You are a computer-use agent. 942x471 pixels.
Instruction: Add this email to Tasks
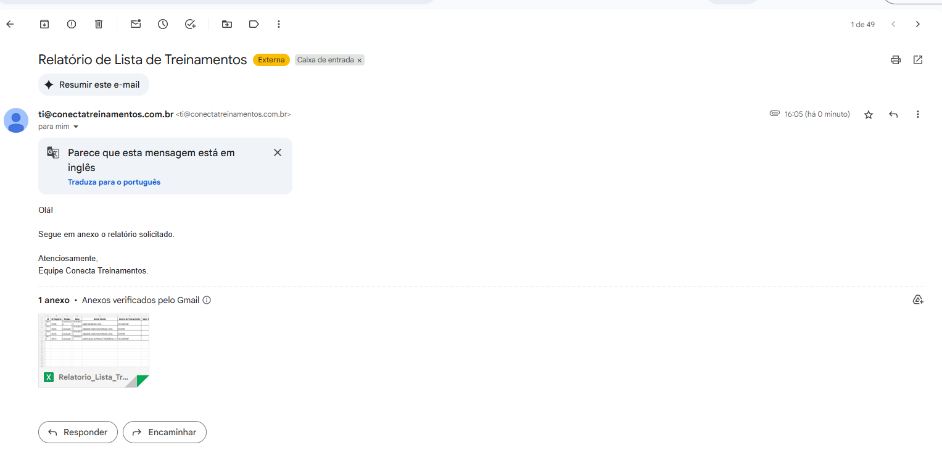[190, 24]
